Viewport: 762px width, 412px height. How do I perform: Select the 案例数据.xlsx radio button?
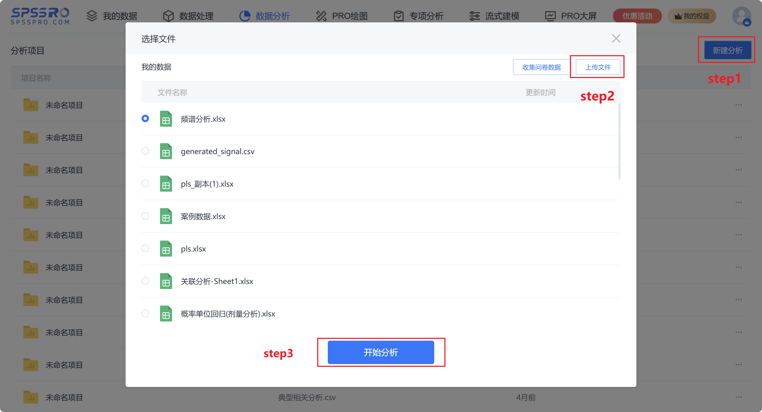[145, 216]
